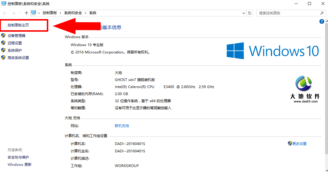Go up one level with the up arrow
Screen dimensions: 328x172
point(26,13)
